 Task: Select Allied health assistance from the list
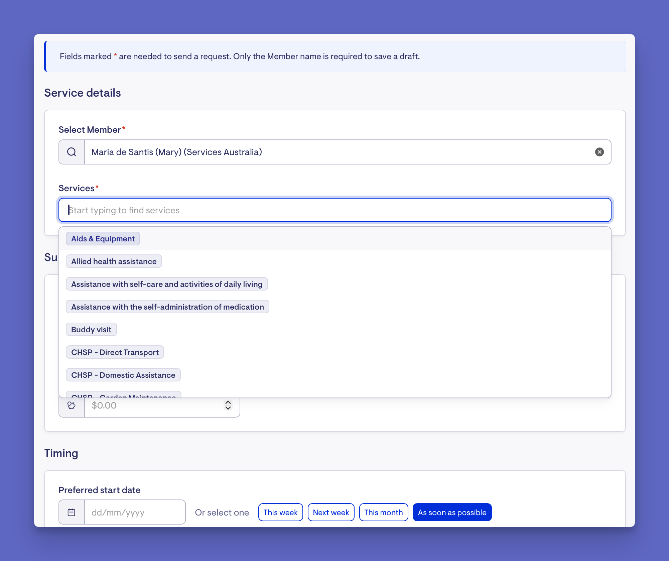coord(114,261)
